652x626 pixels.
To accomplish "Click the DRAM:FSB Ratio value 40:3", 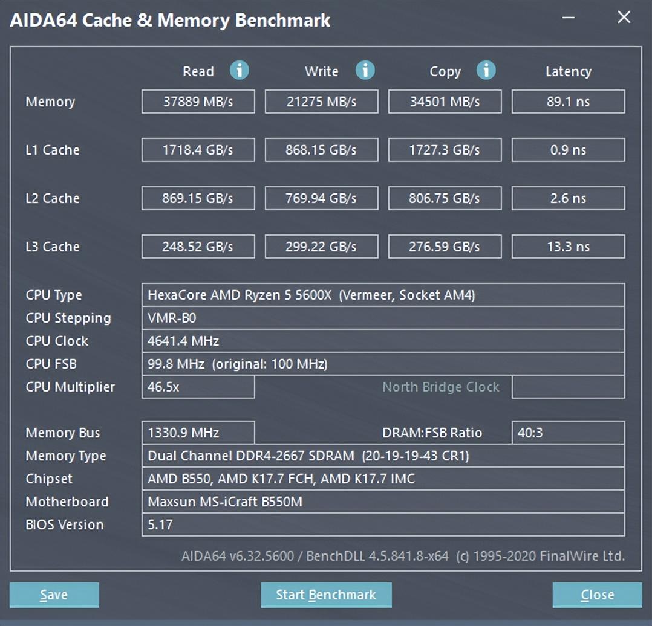I will click(568, 432).
